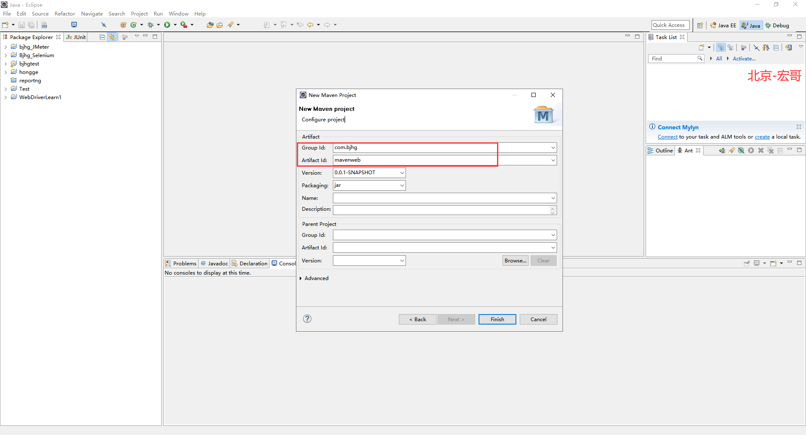
Task: Click the Open Perspective icon
Action: click(x=700, y=25)
